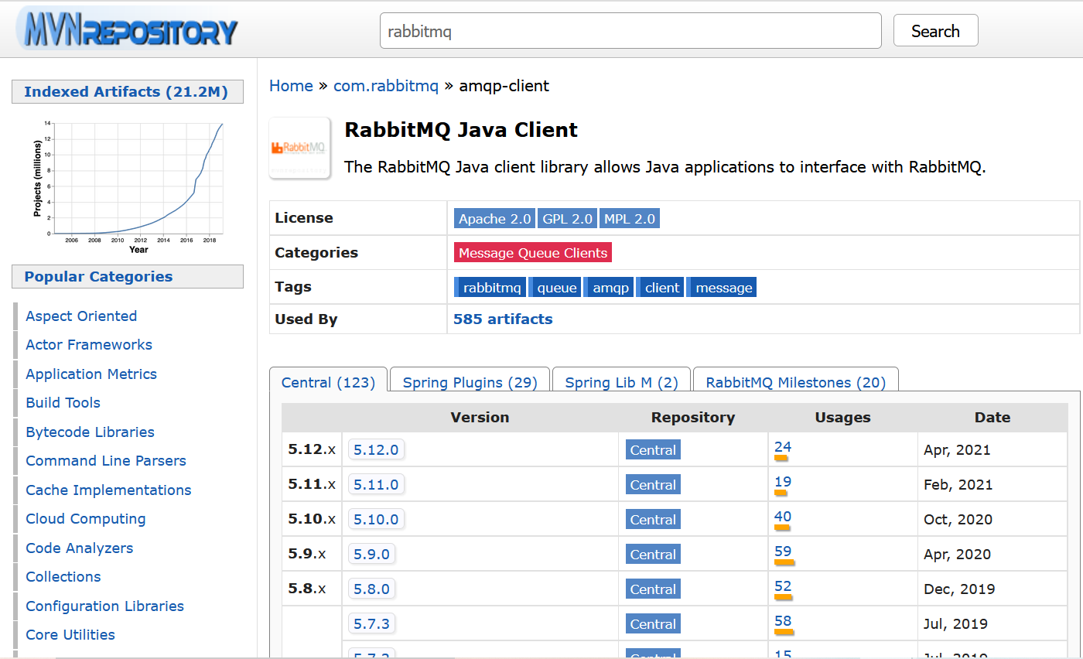Select the rabbitmq tag
This screenshot has width=1083, height=659.
pos(490,288)
